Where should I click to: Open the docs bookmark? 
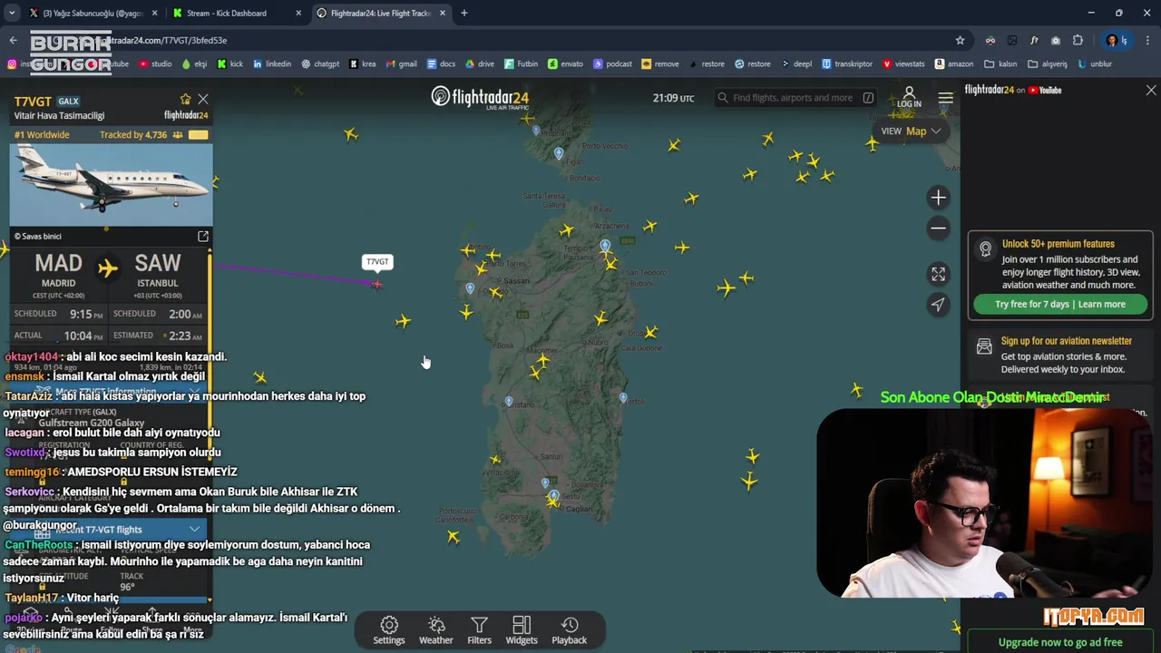441,63
